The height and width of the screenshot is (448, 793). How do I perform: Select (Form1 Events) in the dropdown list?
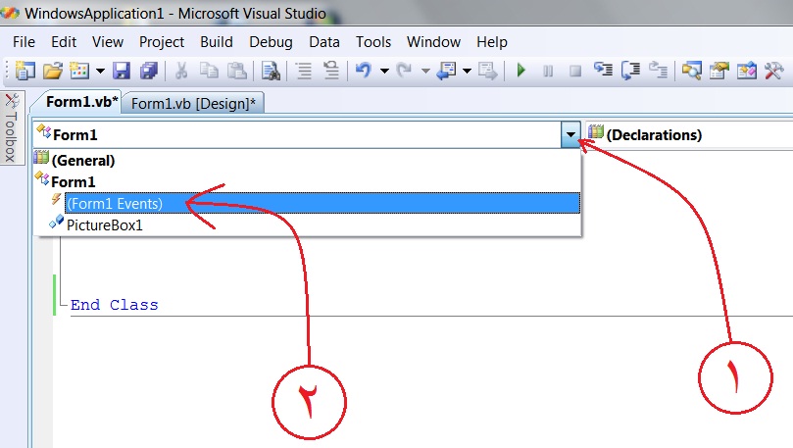coord(322,203)
